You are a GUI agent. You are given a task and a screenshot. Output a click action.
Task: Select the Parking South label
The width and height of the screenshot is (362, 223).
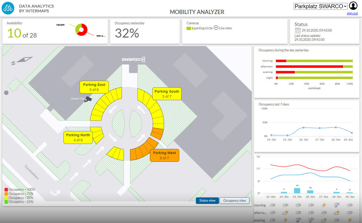click(x=167, y=94)
